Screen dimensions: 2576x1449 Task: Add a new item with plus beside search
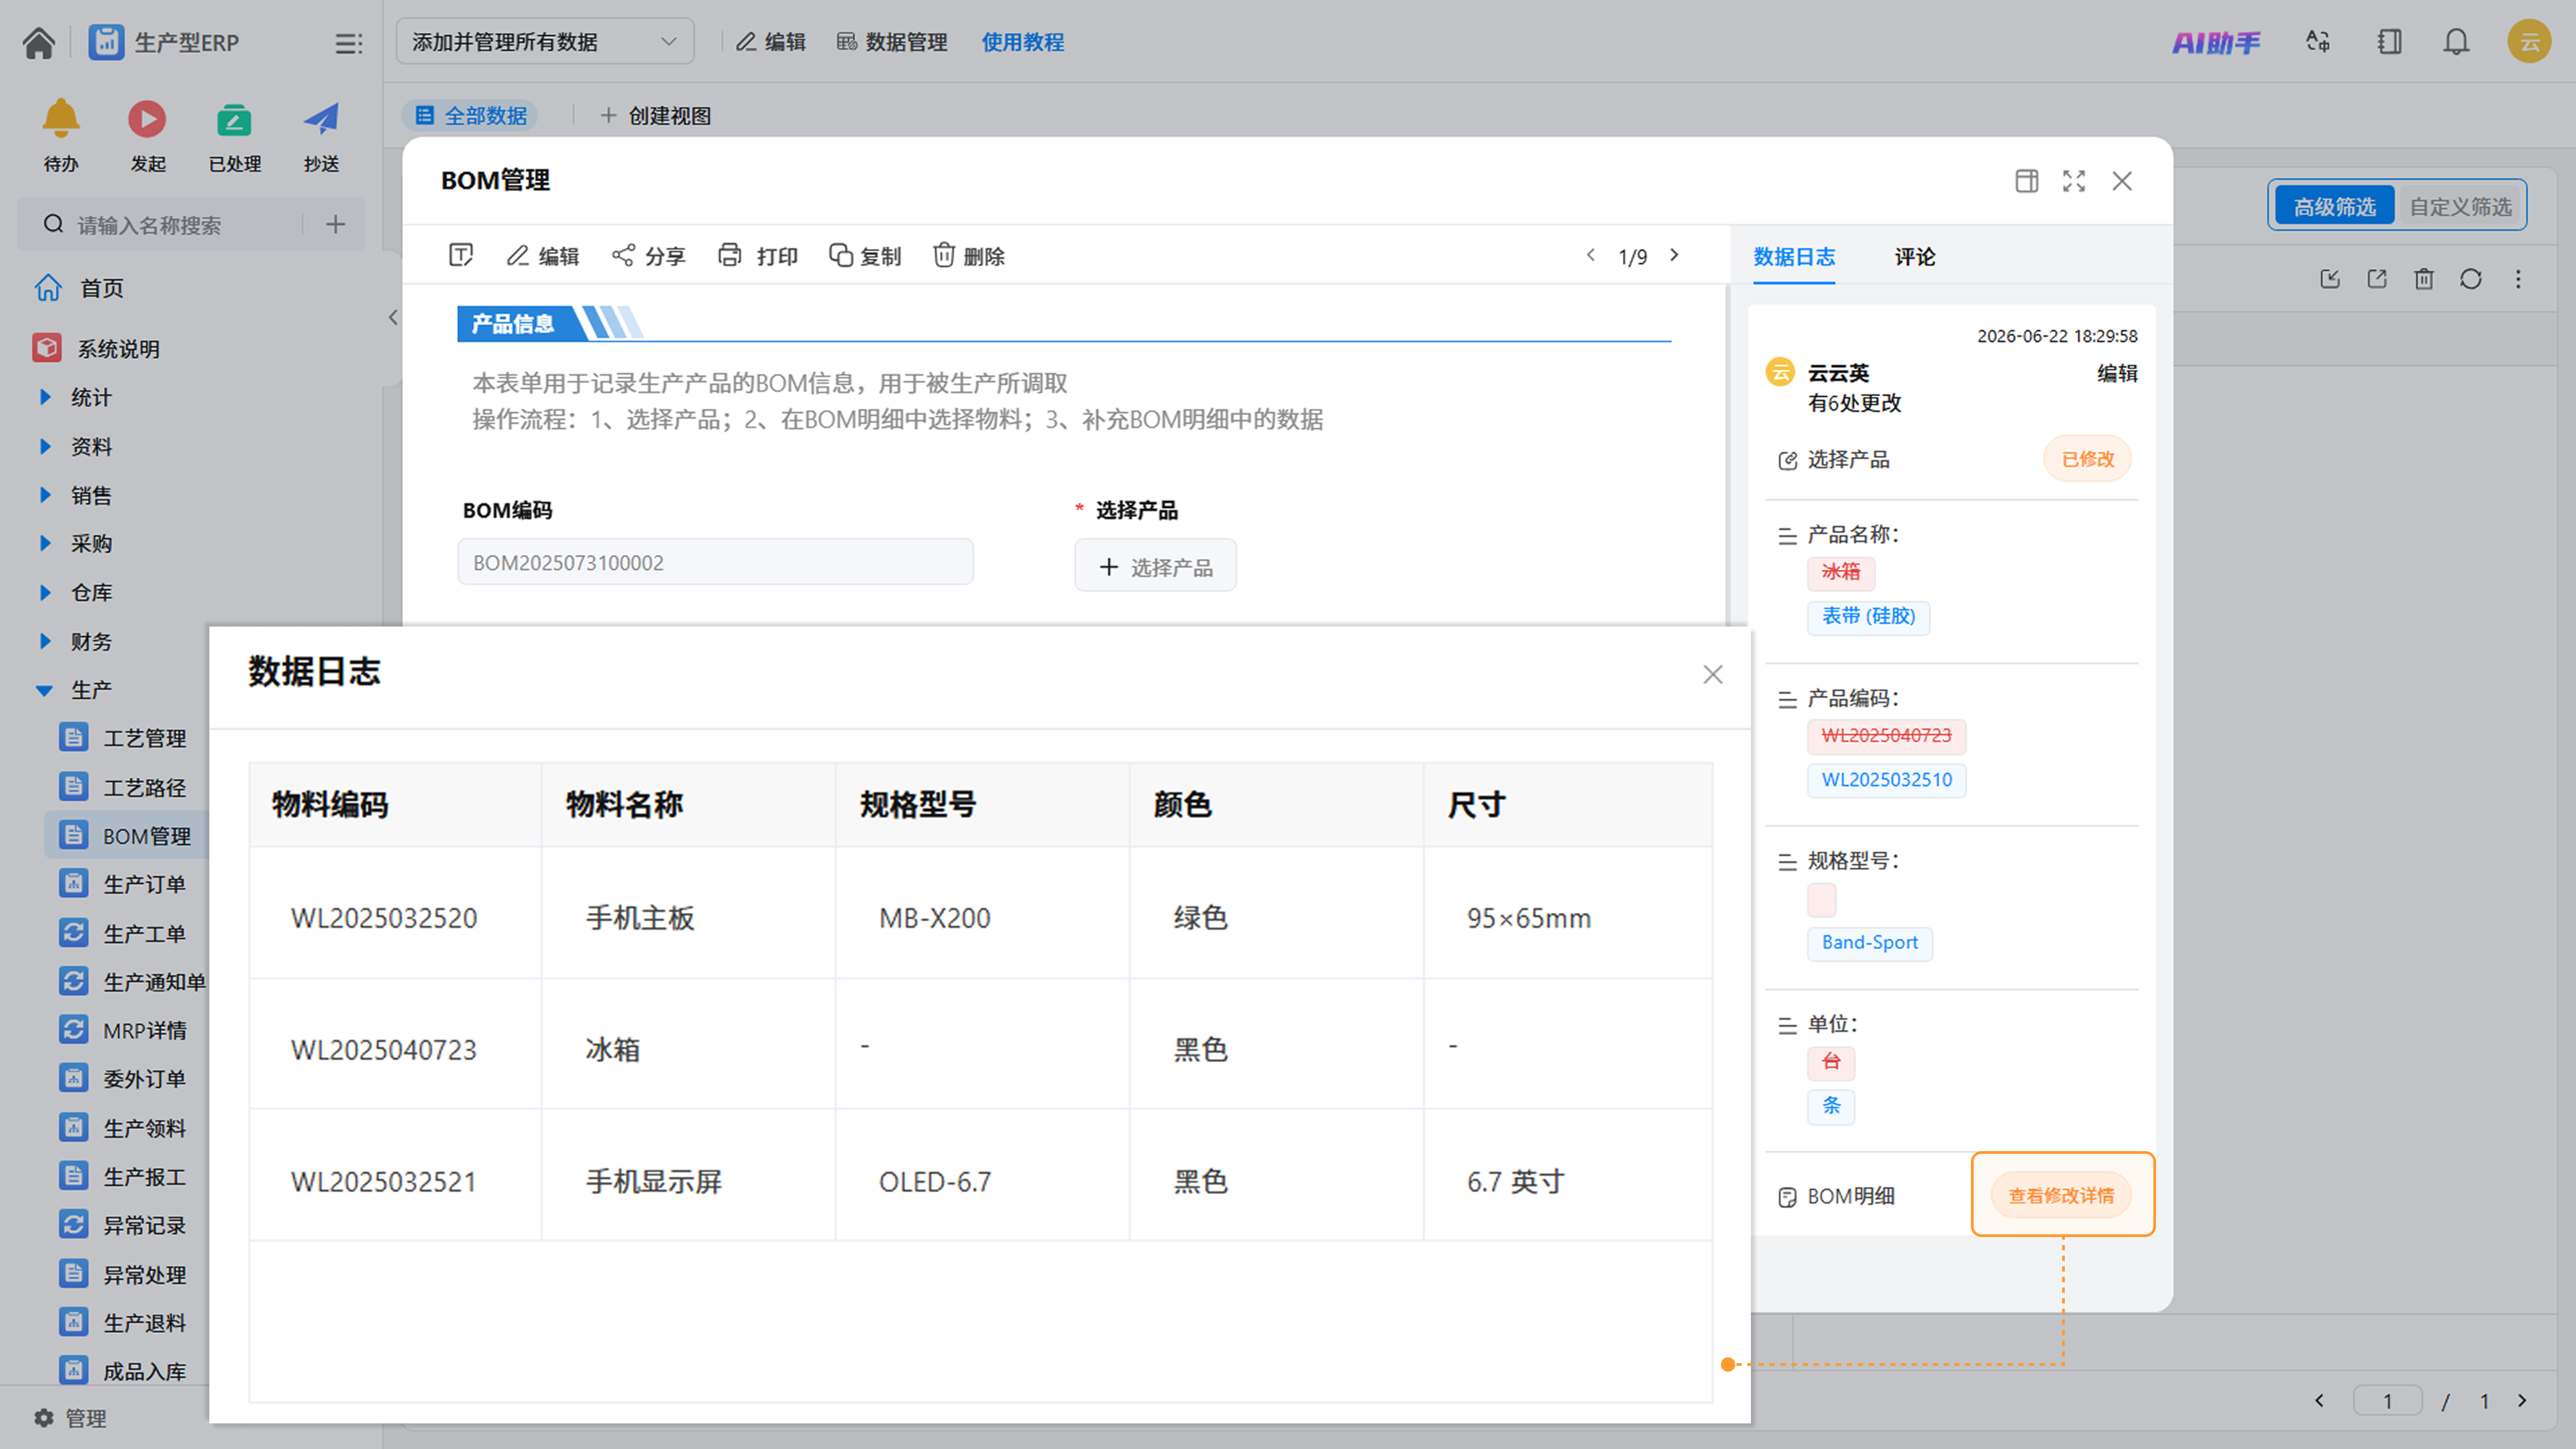pos(335,224)
